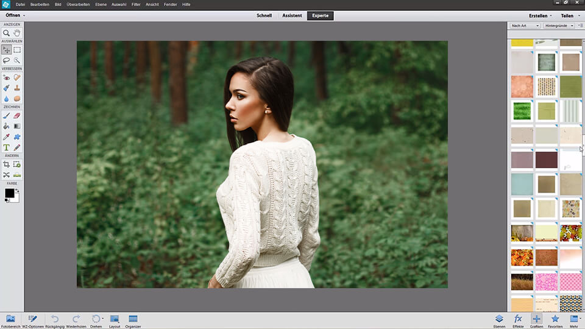Select the Move tool
Screen dimensions: 585x329
tap(6, 49)
